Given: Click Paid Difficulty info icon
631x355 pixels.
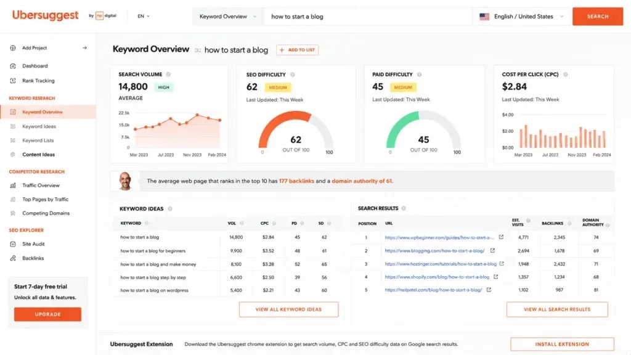Looking at the screenshot, I should [419, 75].
